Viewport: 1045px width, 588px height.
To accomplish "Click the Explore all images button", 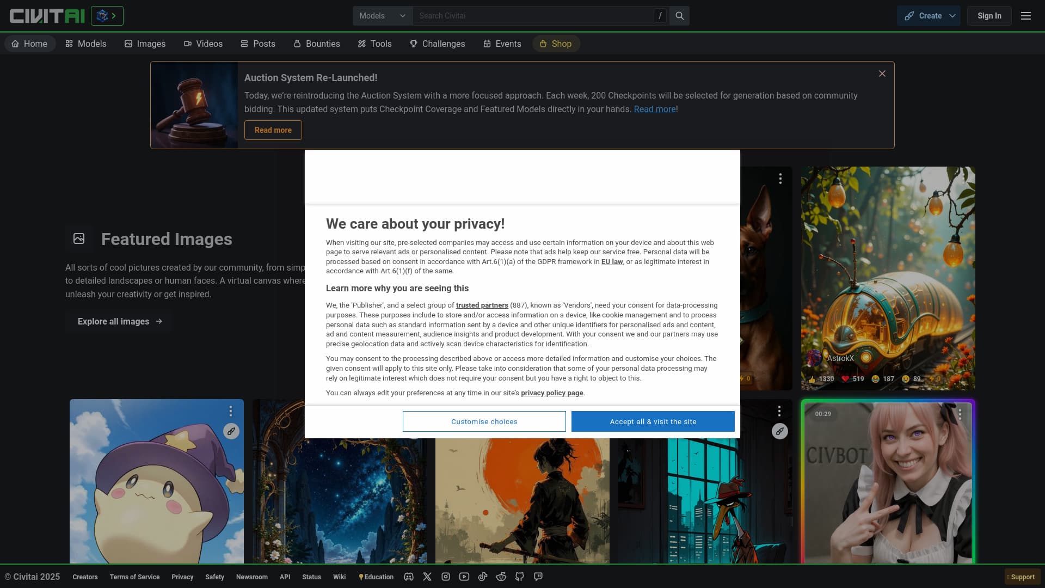I will coord(119,321).
